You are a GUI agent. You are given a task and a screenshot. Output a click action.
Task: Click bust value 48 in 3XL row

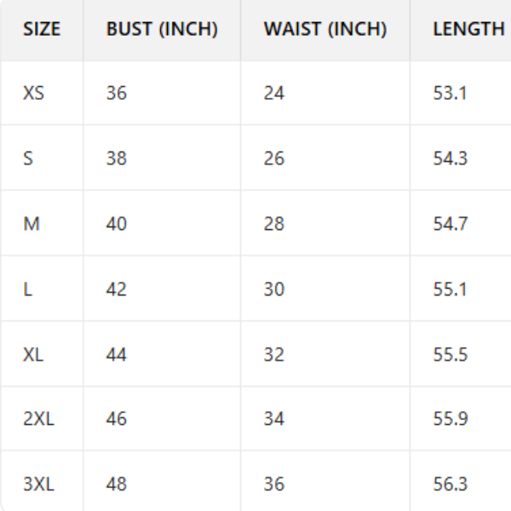coord(117,485)
